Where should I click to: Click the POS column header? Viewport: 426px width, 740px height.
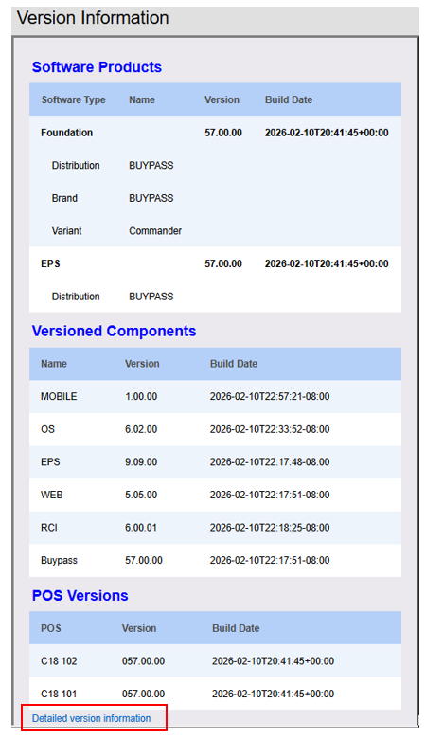[x=50, y=628]
